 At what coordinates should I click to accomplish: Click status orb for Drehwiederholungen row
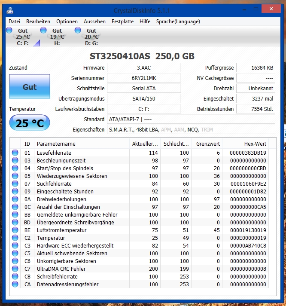(x=15, y=199)
